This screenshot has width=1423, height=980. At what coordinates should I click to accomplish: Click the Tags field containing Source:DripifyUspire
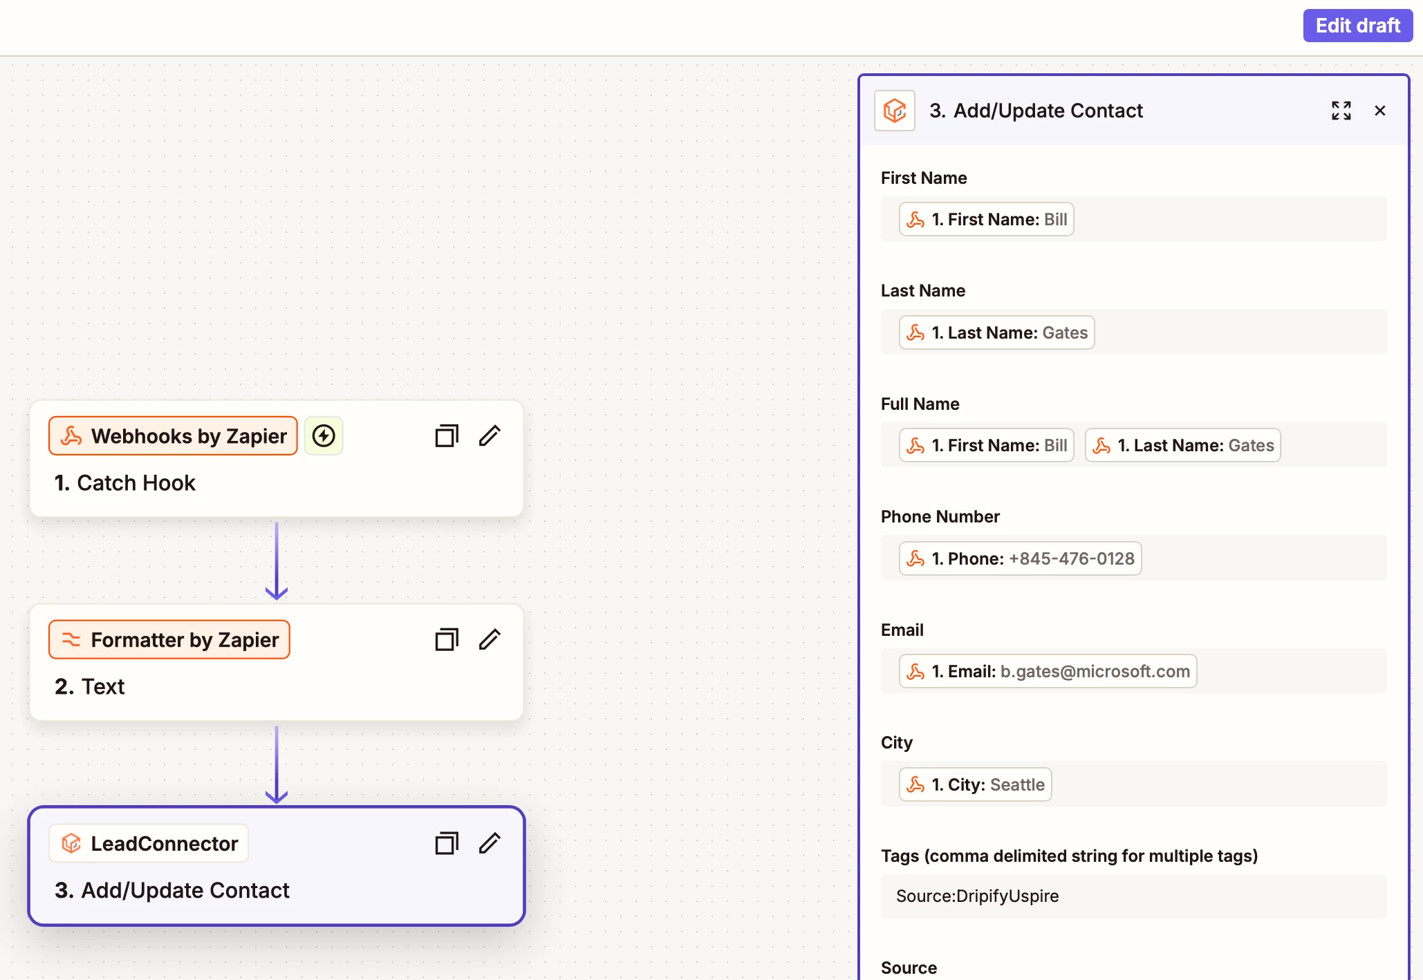1133,896
